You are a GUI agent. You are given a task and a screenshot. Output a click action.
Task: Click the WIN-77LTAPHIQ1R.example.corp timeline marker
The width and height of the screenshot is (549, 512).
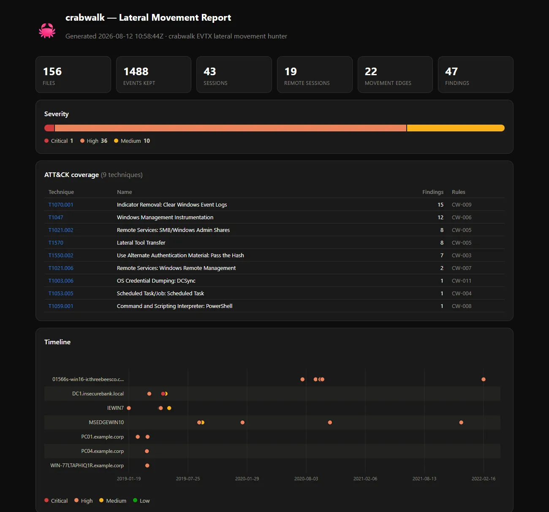(x=147, y=466)
